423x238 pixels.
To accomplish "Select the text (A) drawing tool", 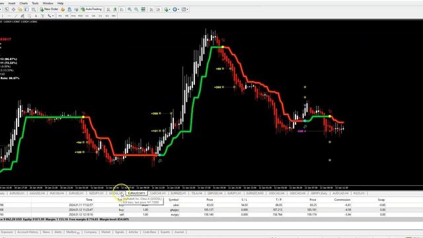I will pyautogui.click(x=36, y=16).
